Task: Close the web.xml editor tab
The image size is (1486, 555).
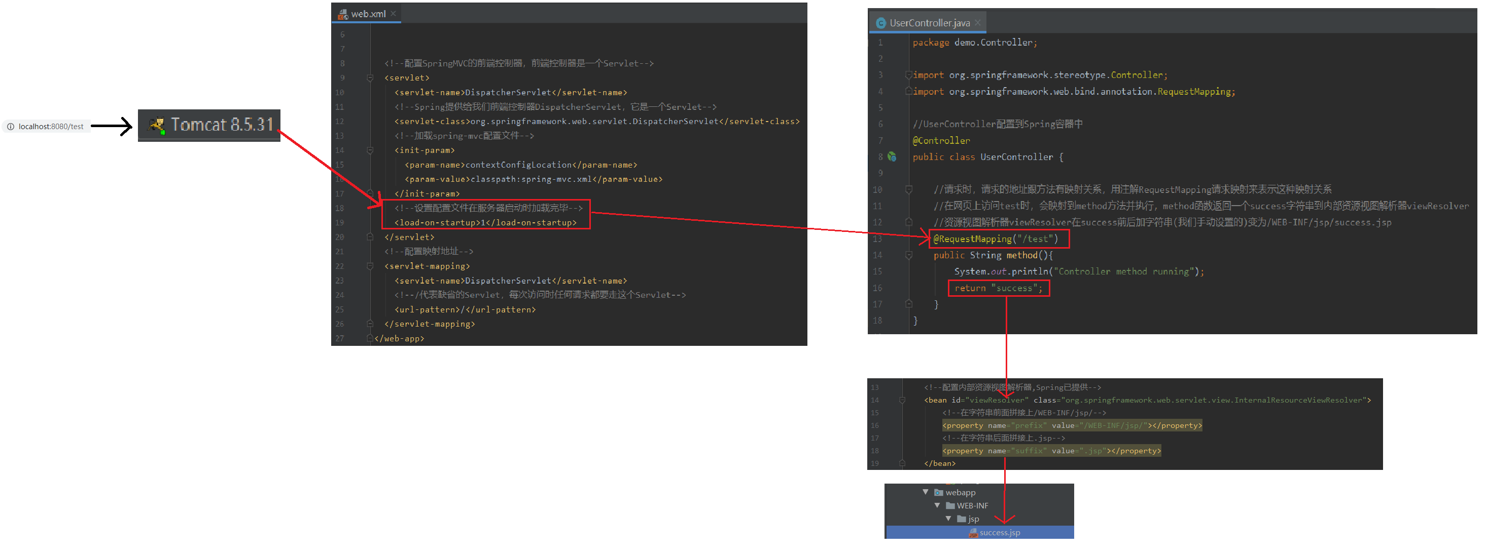Action: (394, 14)
